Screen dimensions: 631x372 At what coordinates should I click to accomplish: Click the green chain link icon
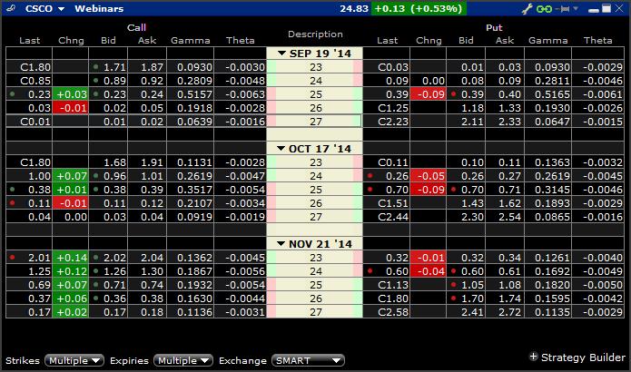tap(546, 9)
